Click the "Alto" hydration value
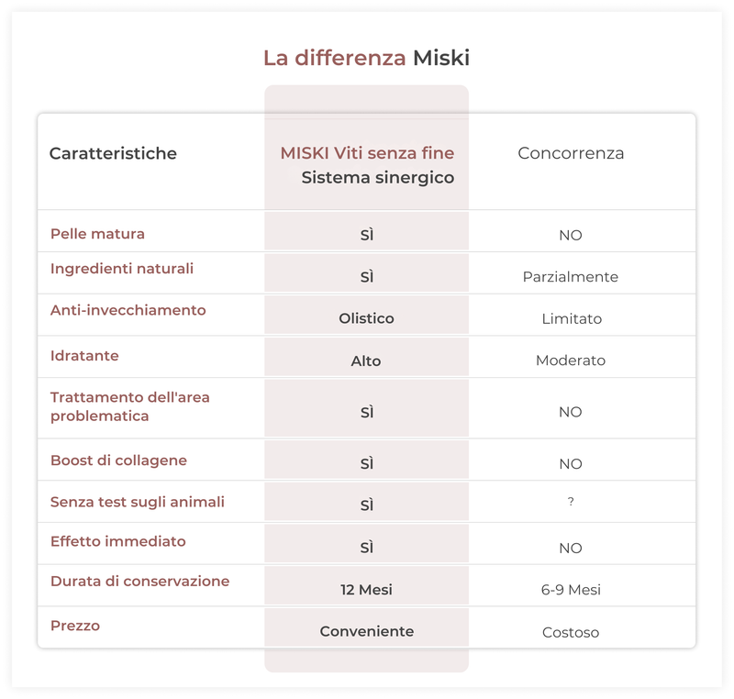 click(x=366, y=361)
